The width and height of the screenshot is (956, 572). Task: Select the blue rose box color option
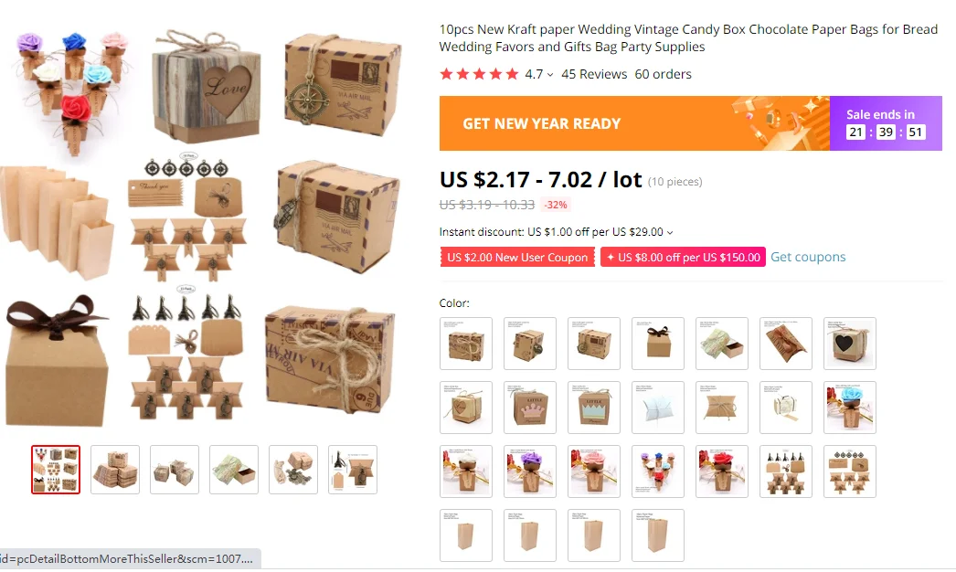tap(849, 408)
